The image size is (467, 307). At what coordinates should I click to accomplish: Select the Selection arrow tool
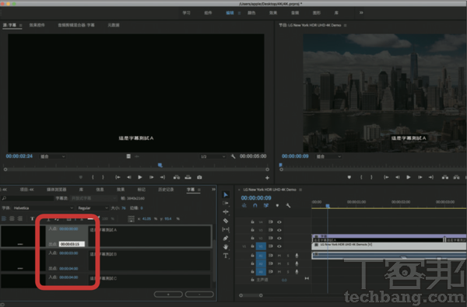click(x=226, y=194)
